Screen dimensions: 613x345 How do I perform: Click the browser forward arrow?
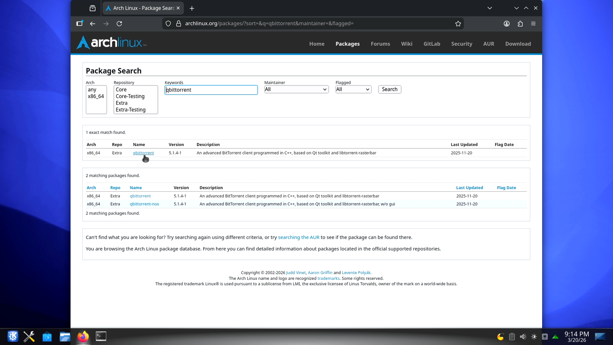tap(106, 23)
